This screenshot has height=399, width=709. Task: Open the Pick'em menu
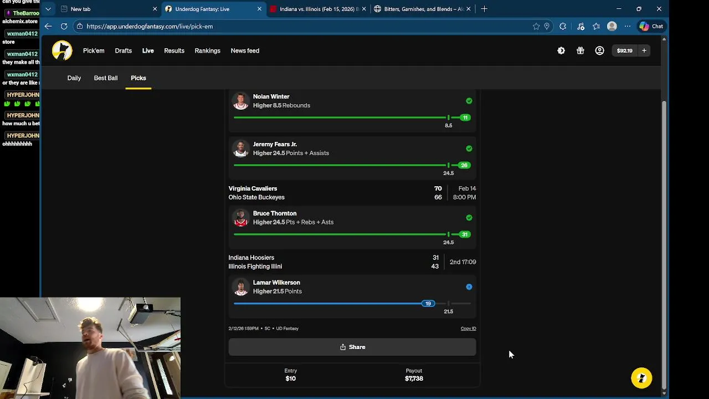tap(94, 50)
